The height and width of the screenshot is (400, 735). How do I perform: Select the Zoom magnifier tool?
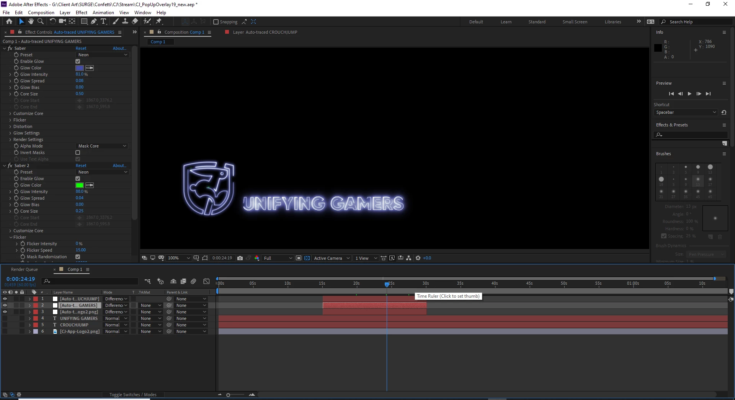41,21
